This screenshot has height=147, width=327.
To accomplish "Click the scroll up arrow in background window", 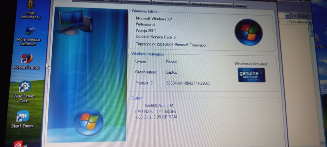I will (x=310, y=22).
